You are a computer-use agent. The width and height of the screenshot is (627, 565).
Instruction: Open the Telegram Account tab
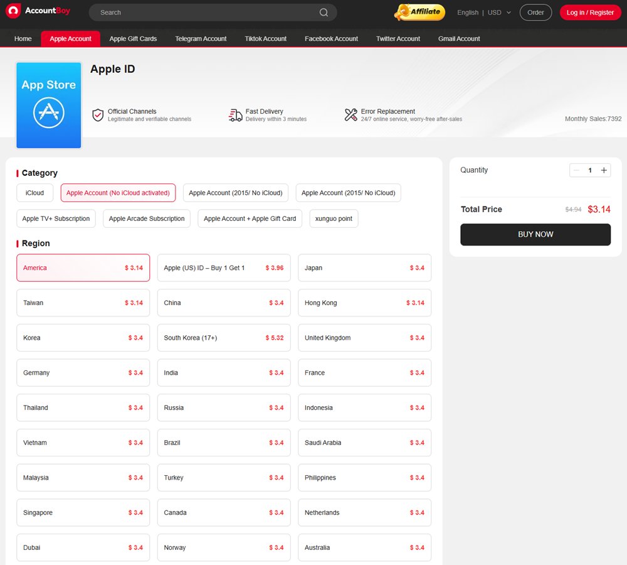[x=201, y=39]
